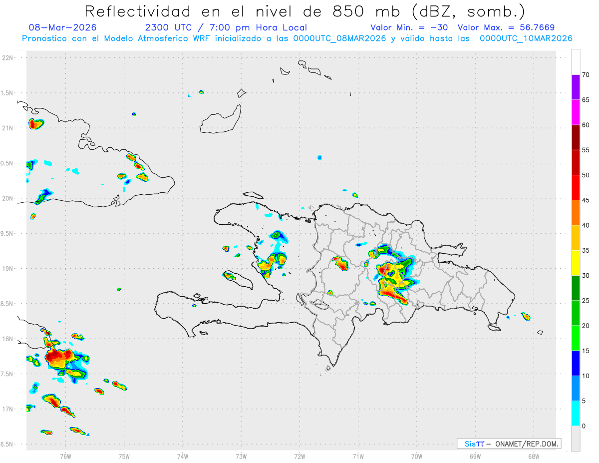Select the '73W' longitude label

click(x=241, y=456)
